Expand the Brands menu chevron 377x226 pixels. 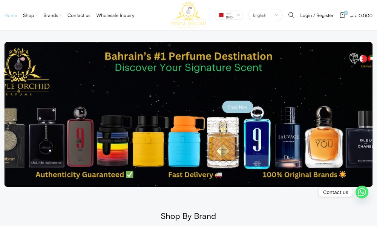[x=60, y=15]
